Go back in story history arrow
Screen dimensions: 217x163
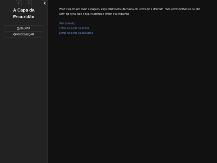[x=18, y=3]
